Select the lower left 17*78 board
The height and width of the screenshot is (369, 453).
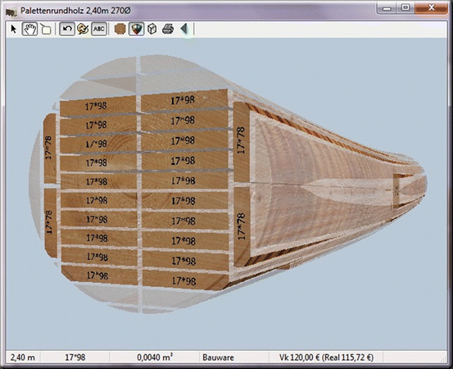click(x=51, y=223)
